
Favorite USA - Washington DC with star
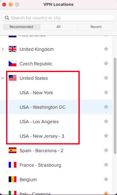pos(106,107)
